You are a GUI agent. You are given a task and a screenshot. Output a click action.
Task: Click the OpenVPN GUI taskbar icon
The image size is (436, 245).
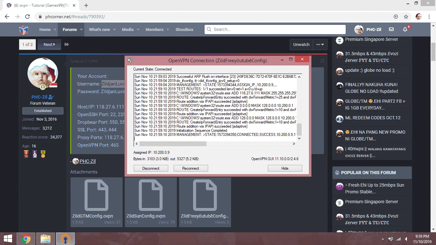[65, 239]
